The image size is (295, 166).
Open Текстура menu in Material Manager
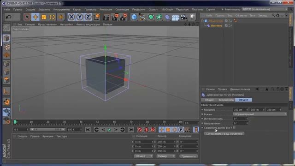click(x=62, y=136)
